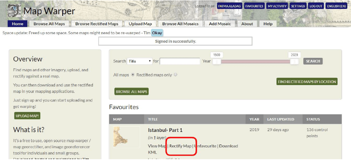
Task: Click the 1500 year slider handle
Action: pos(216,61)
